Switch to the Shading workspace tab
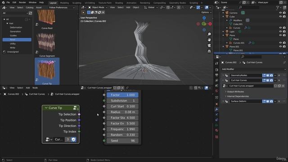The height and width of the screenshot is (162, 288). click(119, 3)
